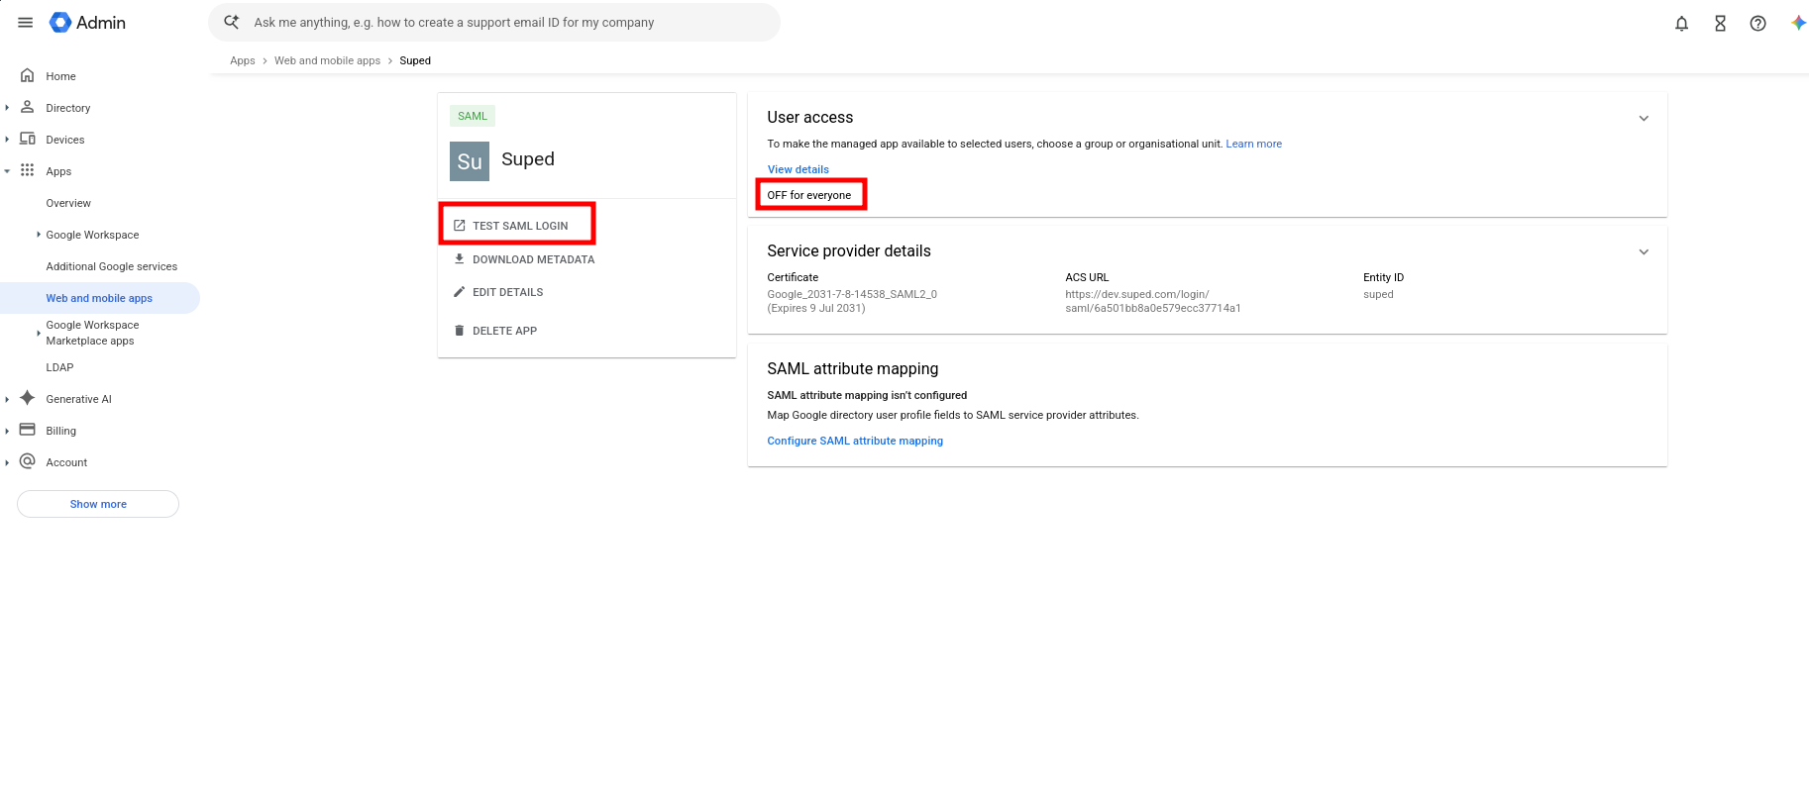Open Additional Google services

[x=112, y=266]
